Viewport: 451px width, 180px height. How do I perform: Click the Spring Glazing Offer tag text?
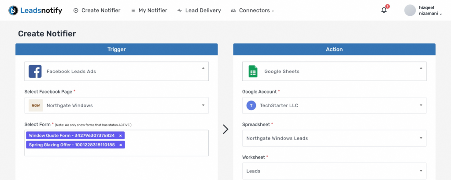click(72, 145)
